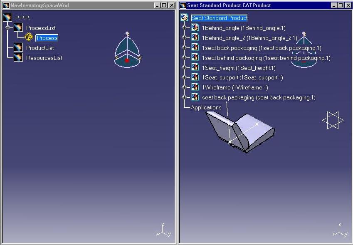Click the compass in the inventory window
The width and height of the screenshot is (353, 245).
click(127, 50)
